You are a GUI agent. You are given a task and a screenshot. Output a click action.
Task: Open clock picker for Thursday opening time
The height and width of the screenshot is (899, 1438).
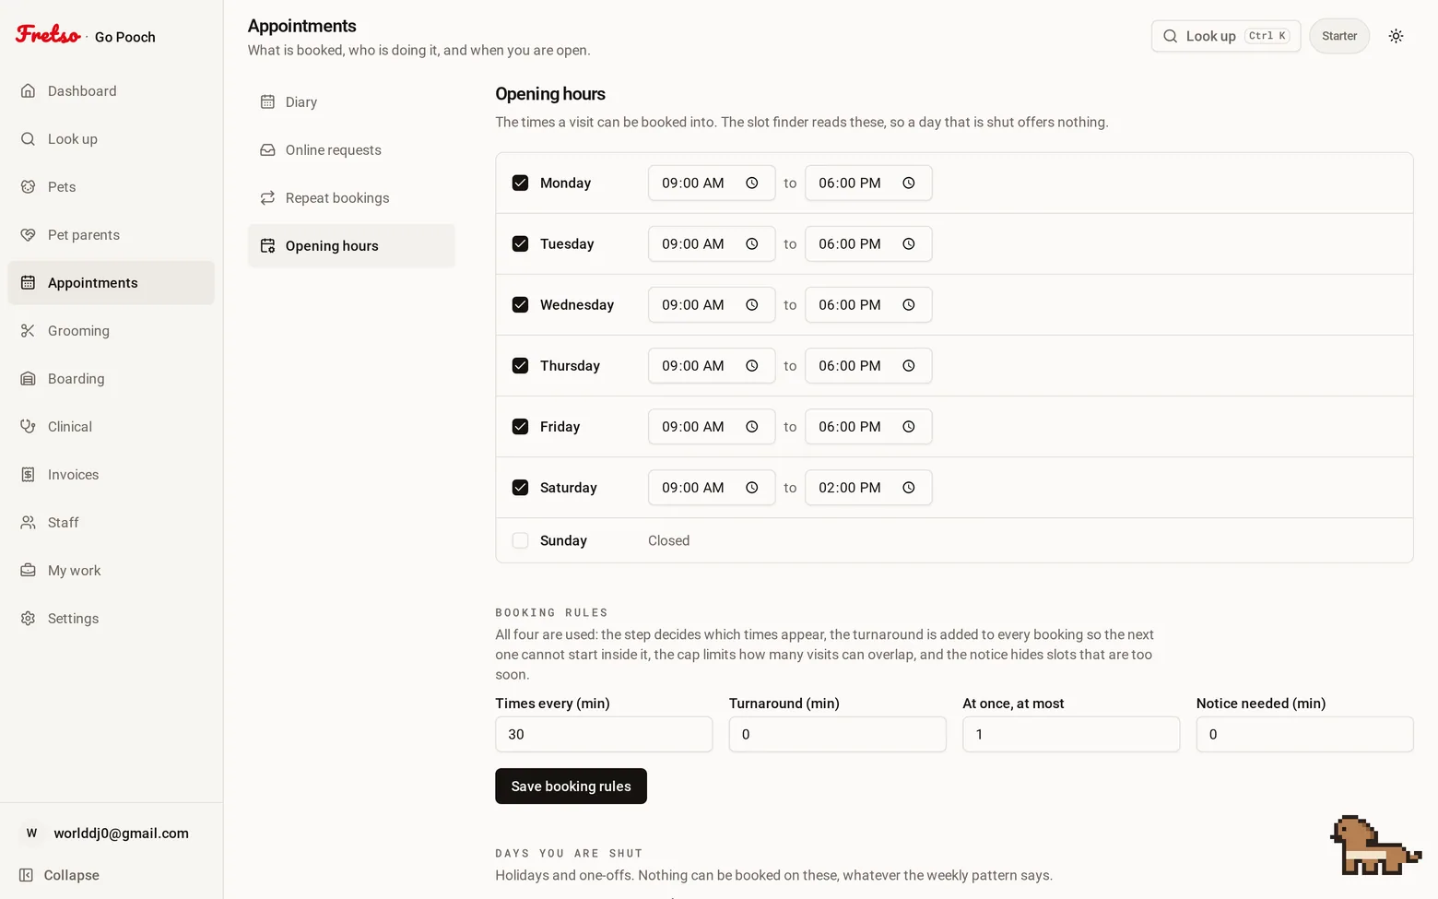(x=751, y=365)
